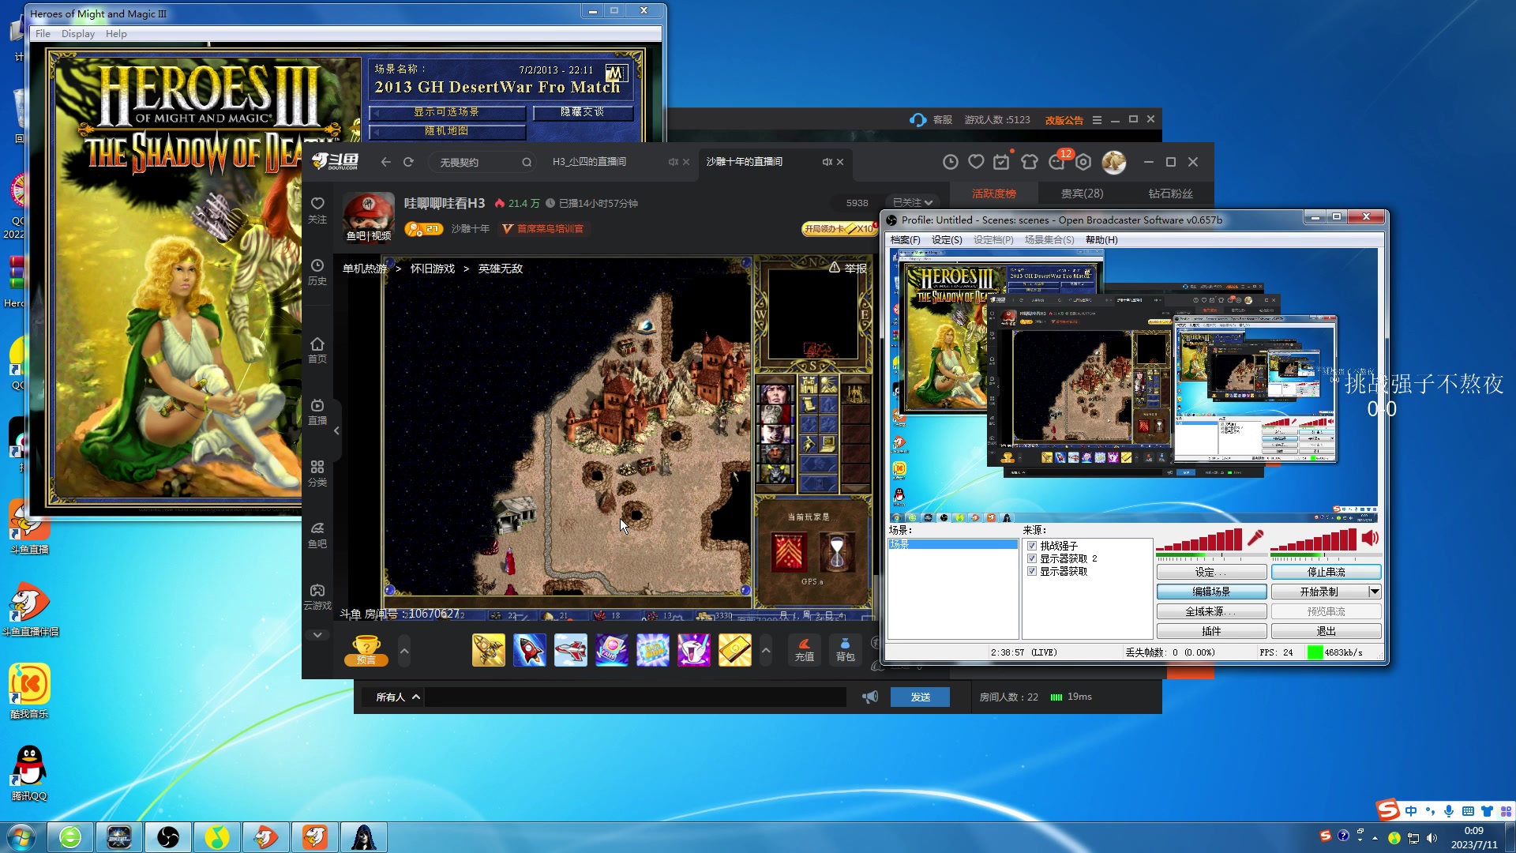
Task: Open the 档案(F) menu in OBS
Action: pos(906,240)
